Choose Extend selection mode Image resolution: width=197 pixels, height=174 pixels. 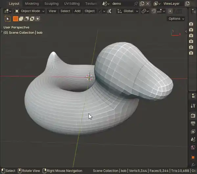(x=21, y=19)
